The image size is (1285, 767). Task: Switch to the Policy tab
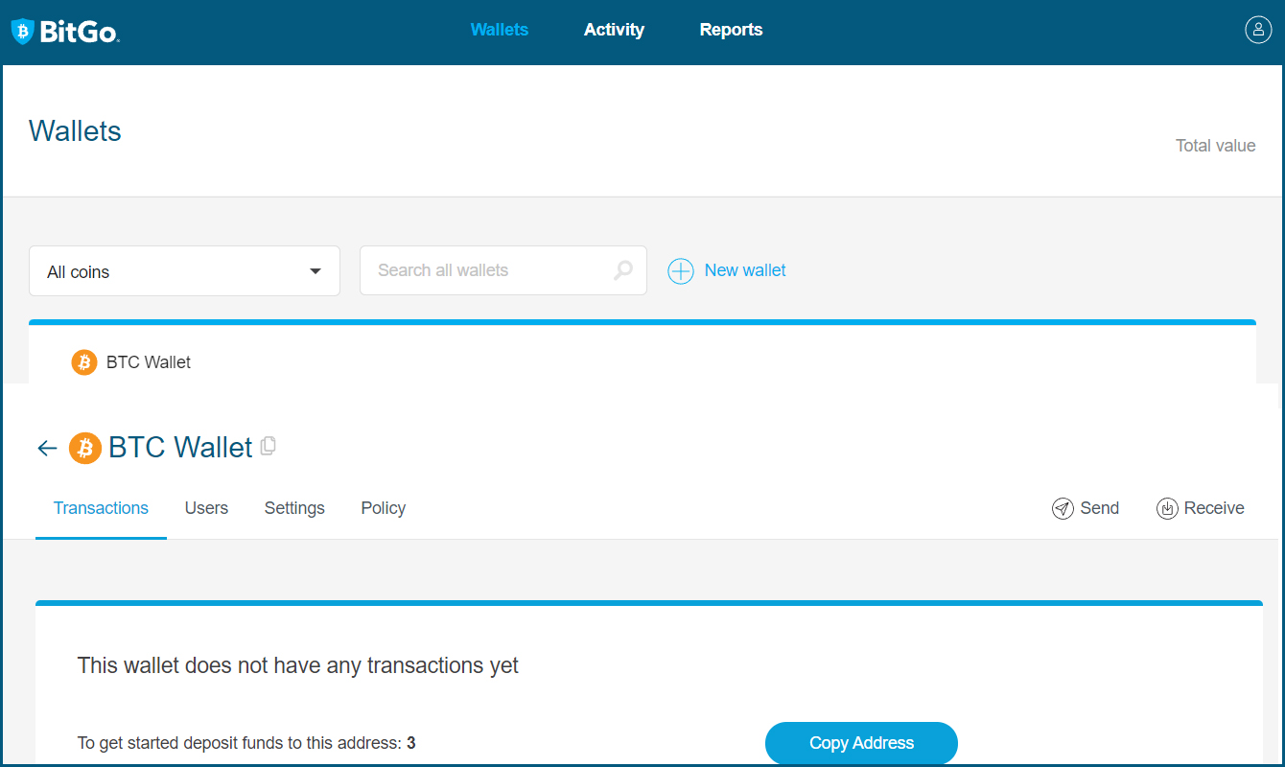384,508
